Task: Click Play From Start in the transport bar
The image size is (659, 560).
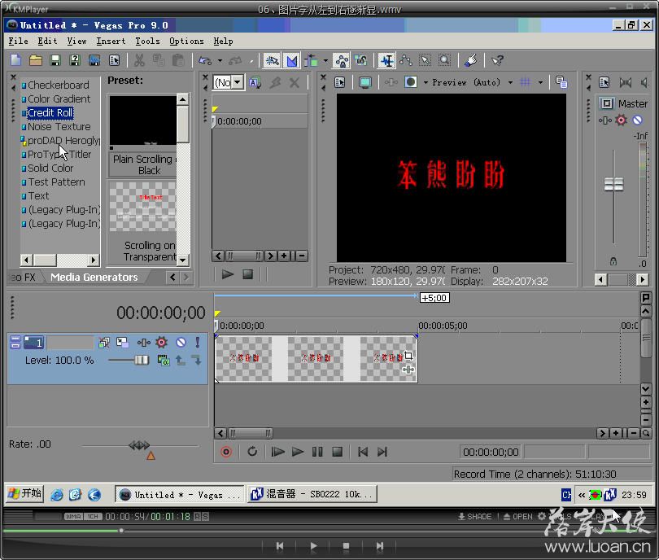Action: [x=277, y=452]
